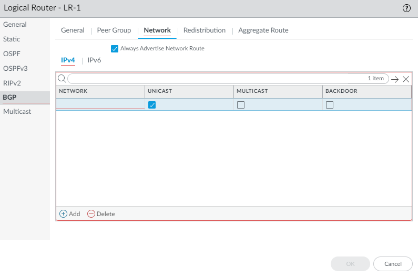
Task: Click the Network field in the row
Action: click(x=100, y=105)
